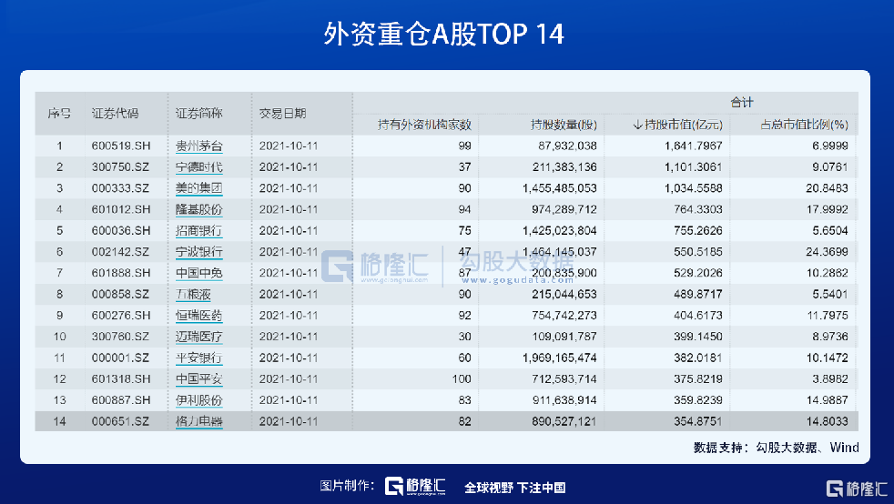Click the title 外资重仓A股TOP 14

444,35
